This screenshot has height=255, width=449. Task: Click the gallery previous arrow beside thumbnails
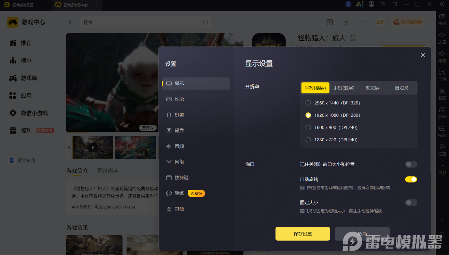point(69,147)
